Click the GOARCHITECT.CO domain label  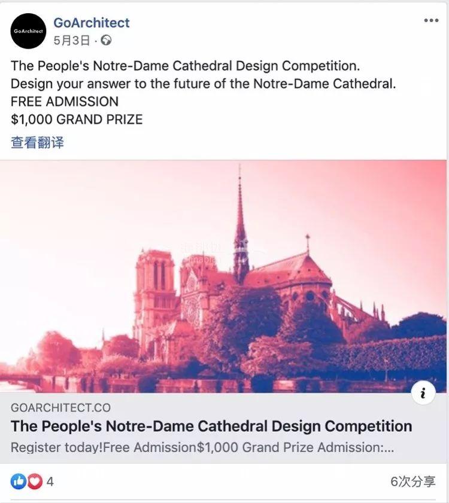pos(60,407)
